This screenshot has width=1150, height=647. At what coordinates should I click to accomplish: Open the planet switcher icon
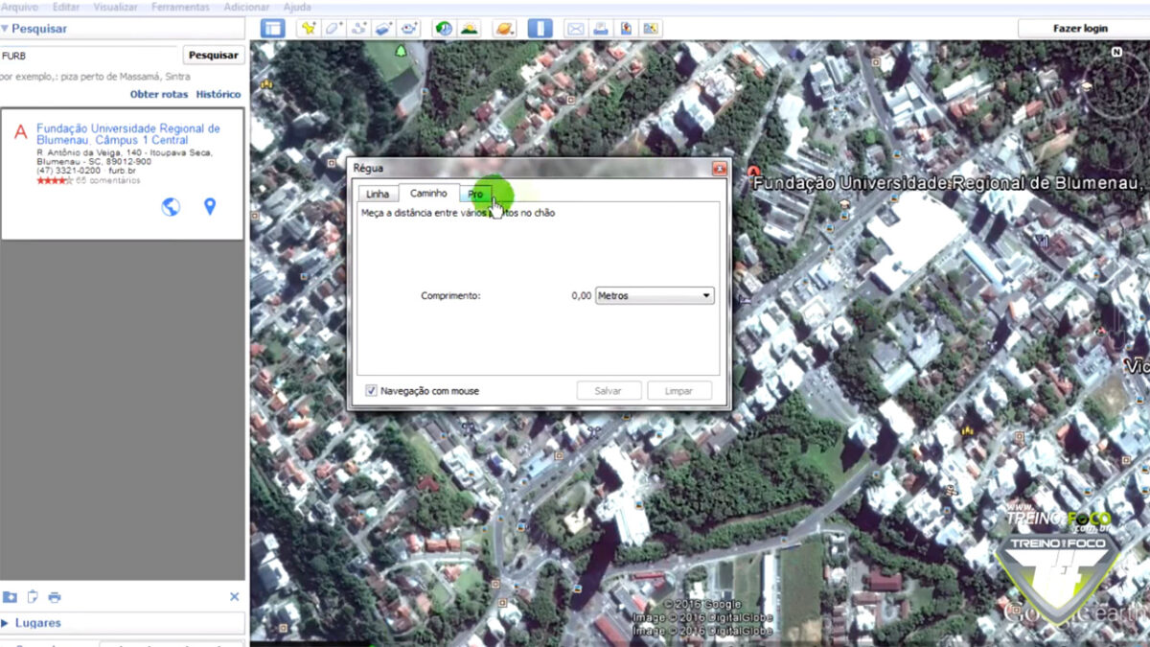[x=504, y=29]
